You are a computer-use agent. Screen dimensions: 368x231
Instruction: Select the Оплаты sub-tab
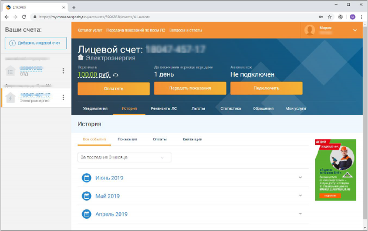[160, 139]
